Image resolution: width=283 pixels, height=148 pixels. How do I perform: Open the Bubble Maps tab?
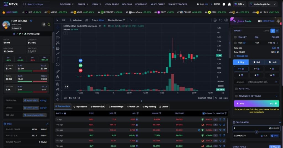point(116,107)
